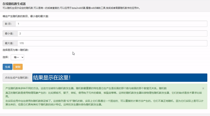
Task: Click the 最大值 maximum value input
Action: [x=112, y=43]
